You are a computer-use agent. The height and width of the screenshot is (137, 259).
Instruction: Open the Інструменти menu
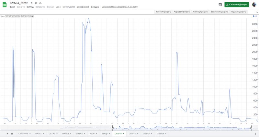69,7
